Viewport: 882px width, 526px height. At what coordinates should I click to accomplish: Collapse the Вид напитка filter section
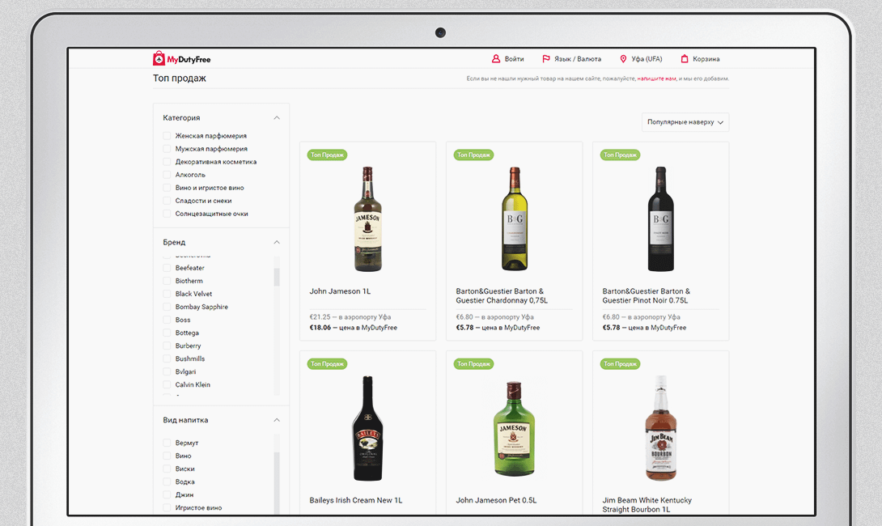[276, 420]
